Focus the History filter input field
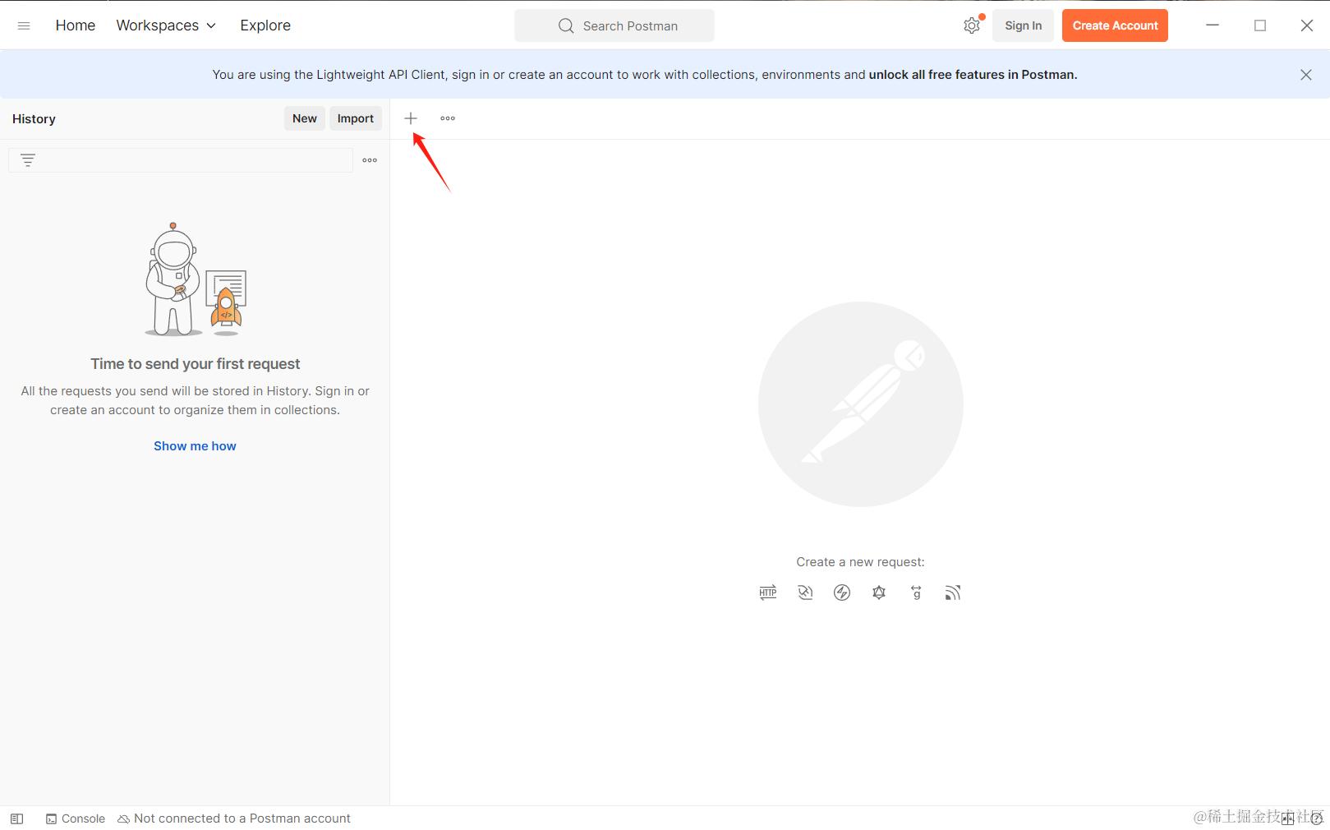The image size is (1330, 830). tap(181, 160)
